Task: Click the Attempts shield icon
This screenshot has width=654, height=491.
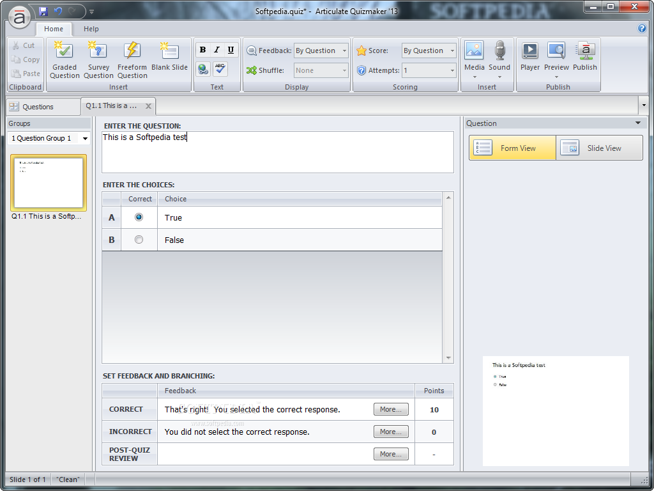Action: coord(361,70)
